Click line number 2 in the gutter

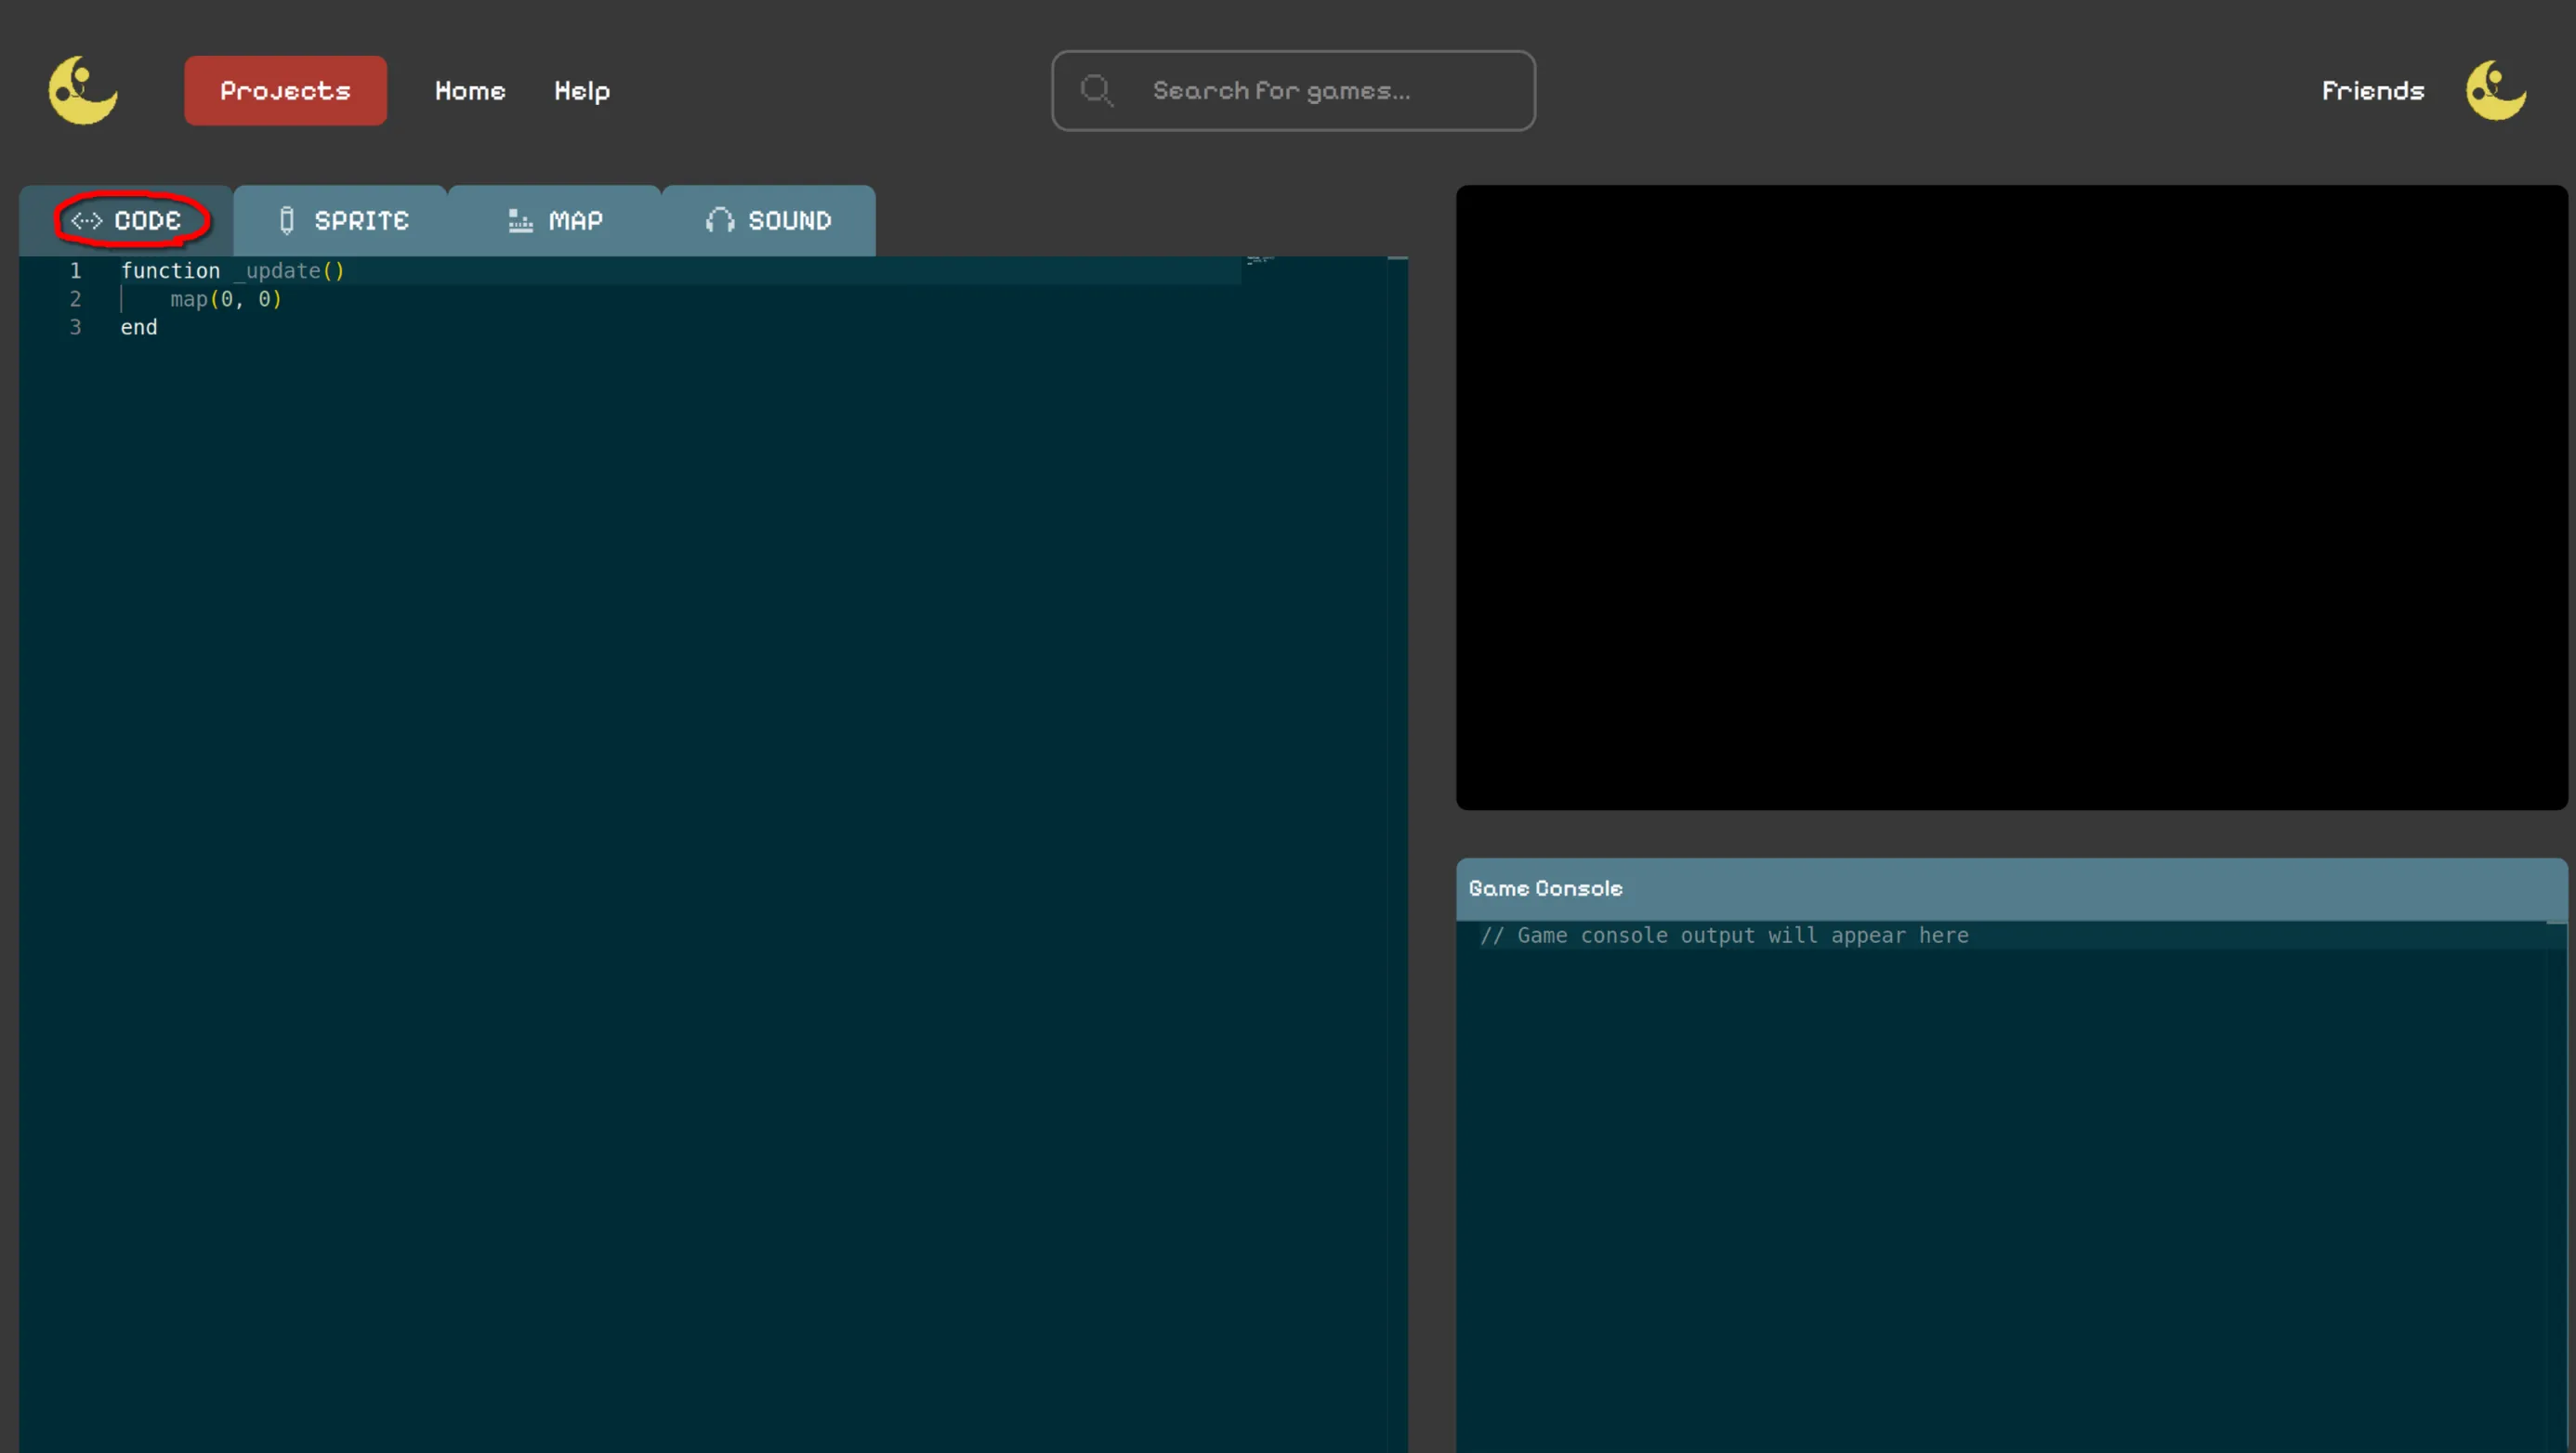pos(75,298)
